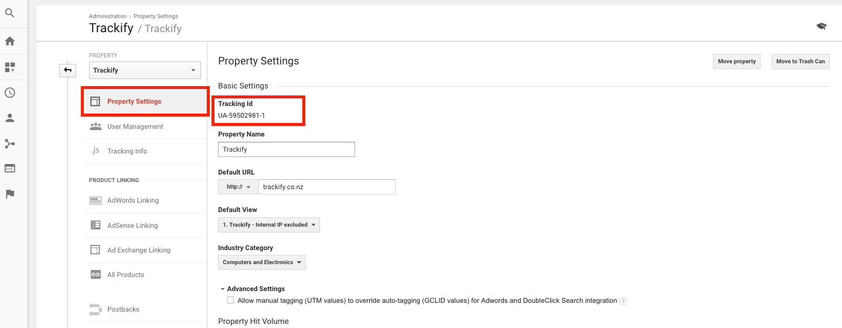The image size is (842, 328).
Task: Open the Industry Category dropdown
Action: [262, 262]
